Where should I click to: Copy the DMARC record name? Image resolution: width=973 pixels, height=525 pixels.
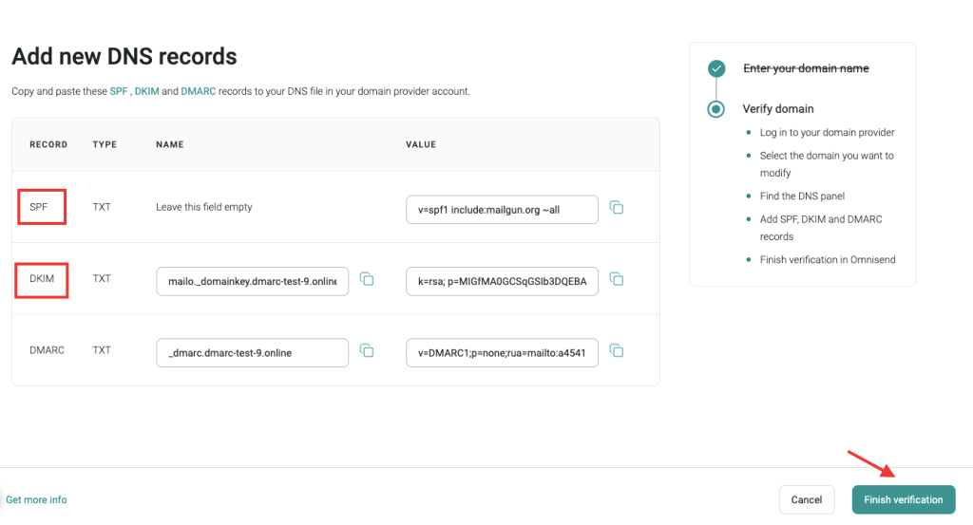point(367,350)
